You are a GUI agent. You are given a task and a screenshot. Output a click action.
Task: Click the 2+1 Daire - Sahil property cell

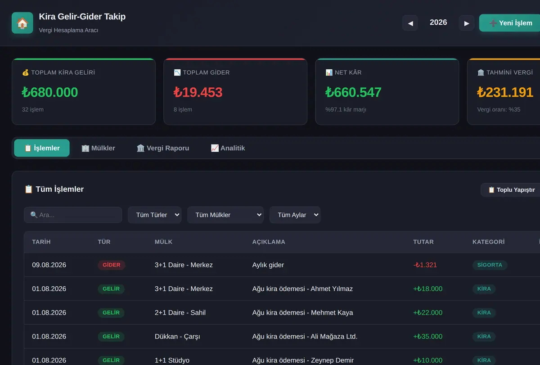(x=180, y=313)
